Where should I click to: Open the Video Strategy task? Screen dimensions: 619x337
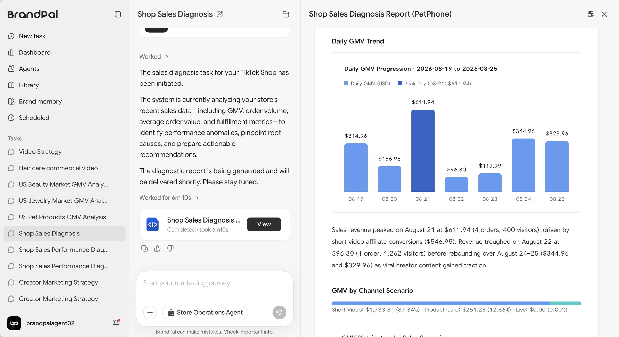(64, 152)
